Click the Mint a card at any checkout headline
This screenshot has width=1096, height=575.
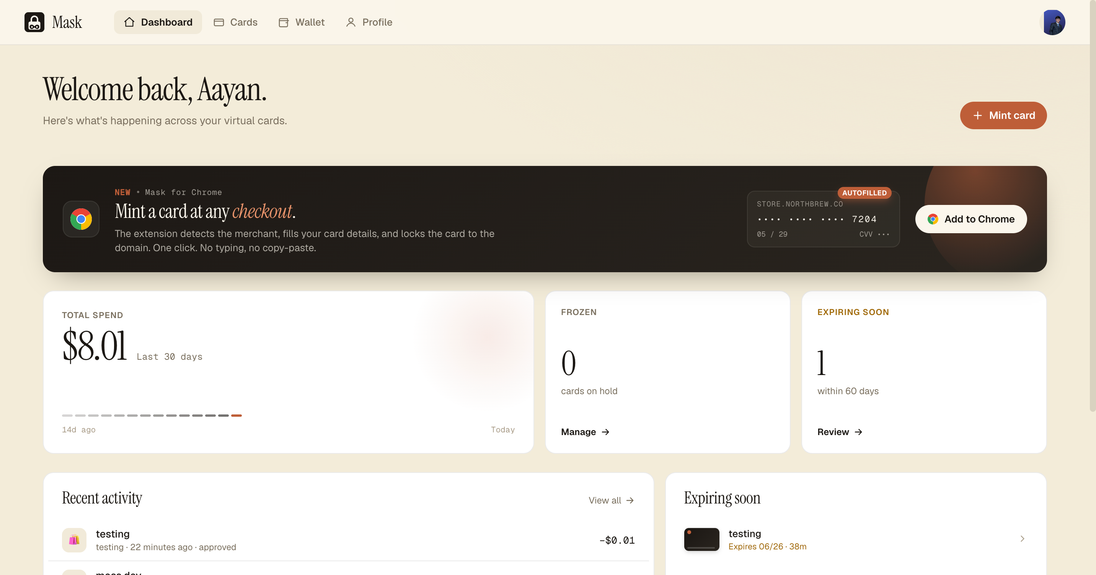[x=205, y=211]
